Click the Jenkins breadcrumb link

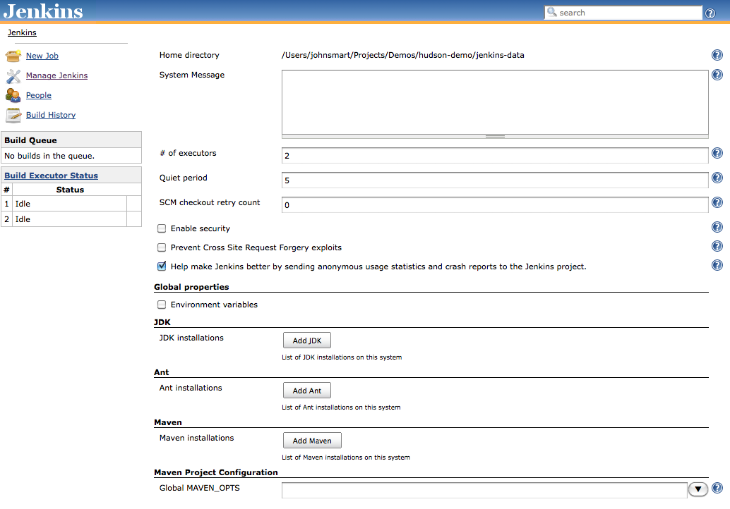[x=22, y=32]
